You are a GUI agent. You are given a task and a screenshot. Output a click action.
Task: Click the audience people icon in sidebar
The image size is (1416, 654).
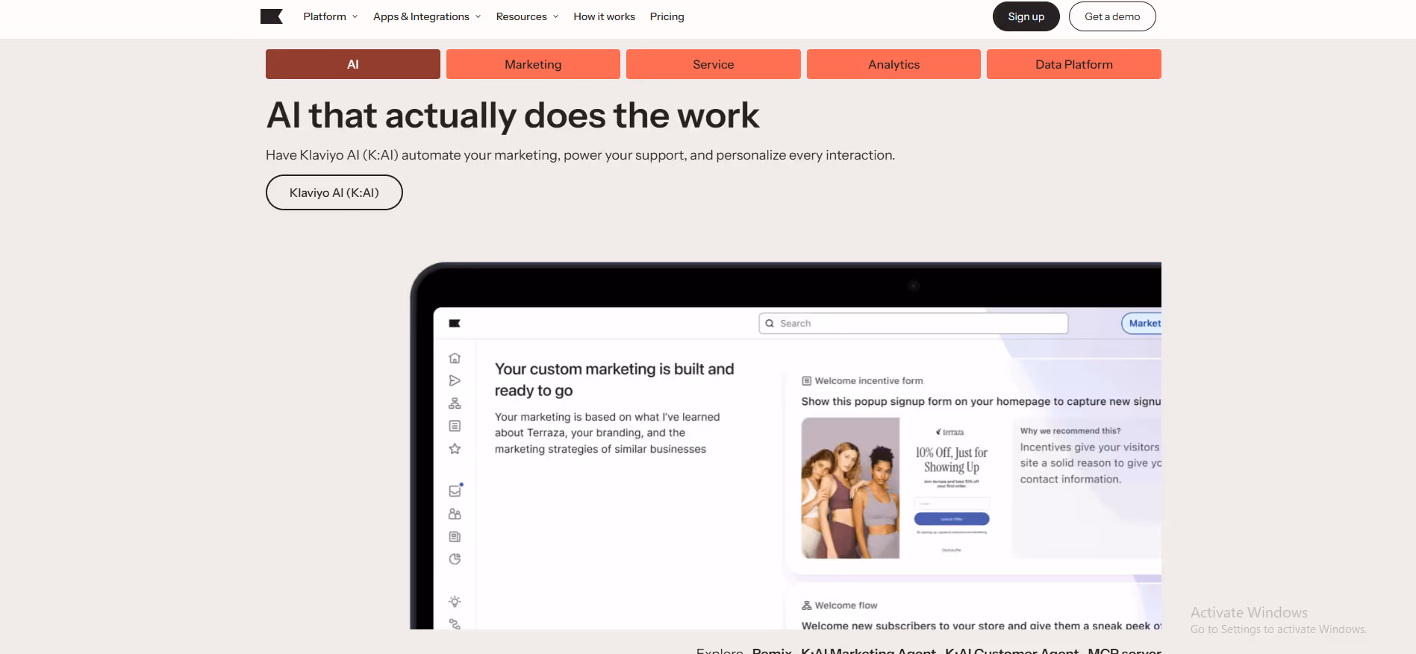coord(455,514)
